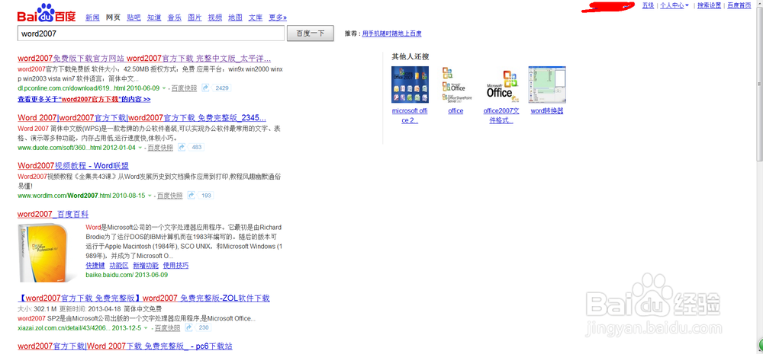Switch to the 贴吧 tab
Image resolution: width=763 pixels, height=354 pixels.
pyautogui.click(x=134, y=18)
